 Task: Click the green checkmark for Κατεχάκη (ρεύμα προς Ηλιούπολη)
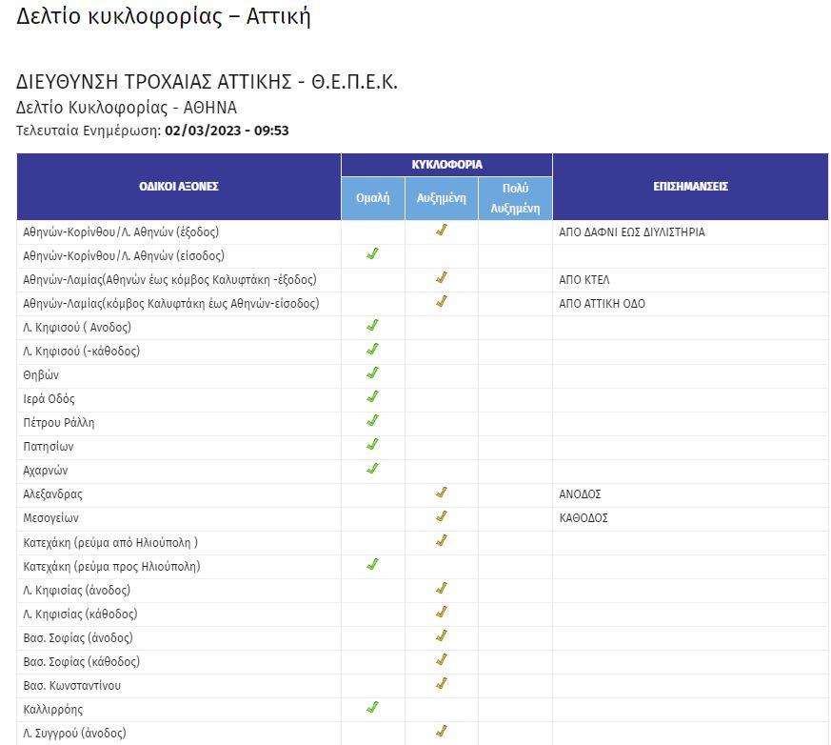(372, 565)
